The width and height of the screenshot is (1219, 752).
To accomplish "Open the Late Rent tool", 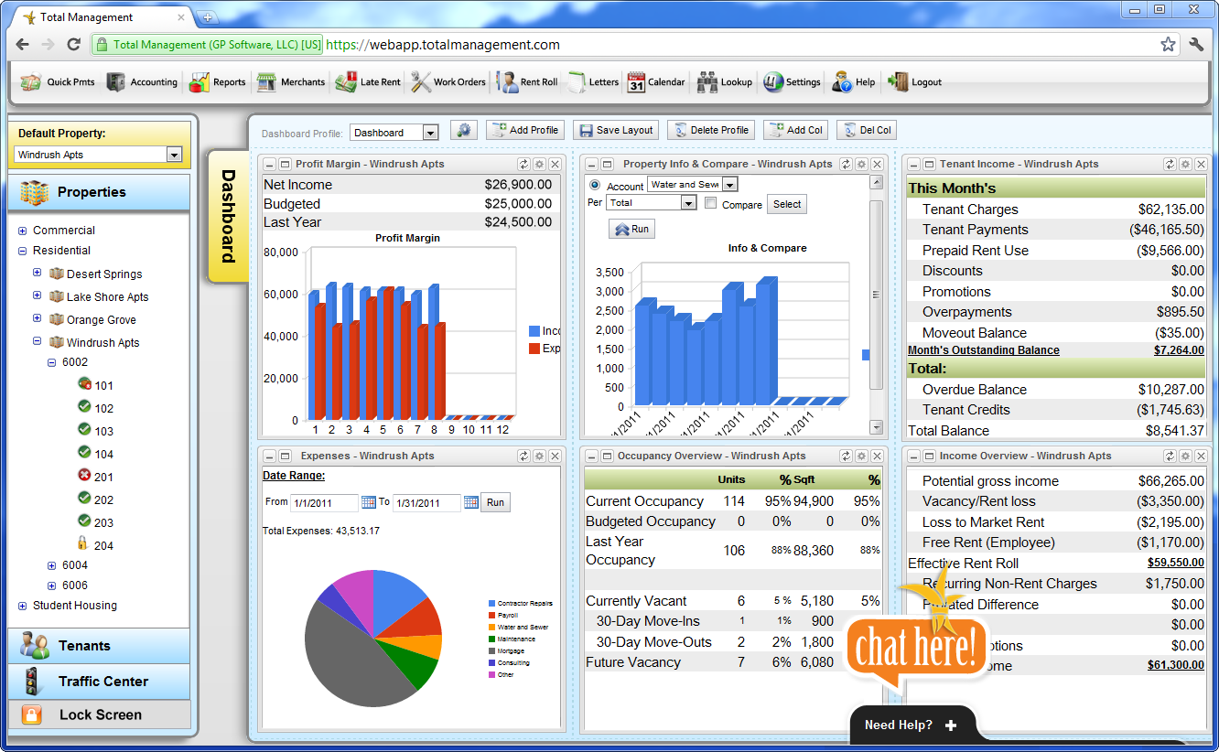I will [367, 81].
